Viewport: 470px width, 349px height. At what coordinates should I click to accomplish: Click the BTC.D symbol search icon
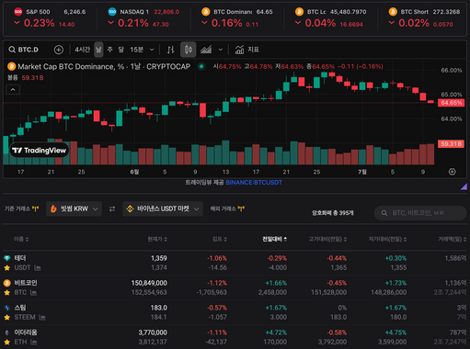pyautogui.click(x=12, y=50)
